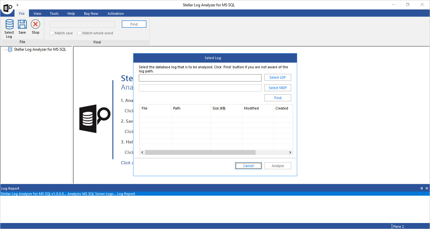The width and height of the screenshot is (430, 229).
Task: Click the LDF path input field
Action: click(x=200, y=77)
